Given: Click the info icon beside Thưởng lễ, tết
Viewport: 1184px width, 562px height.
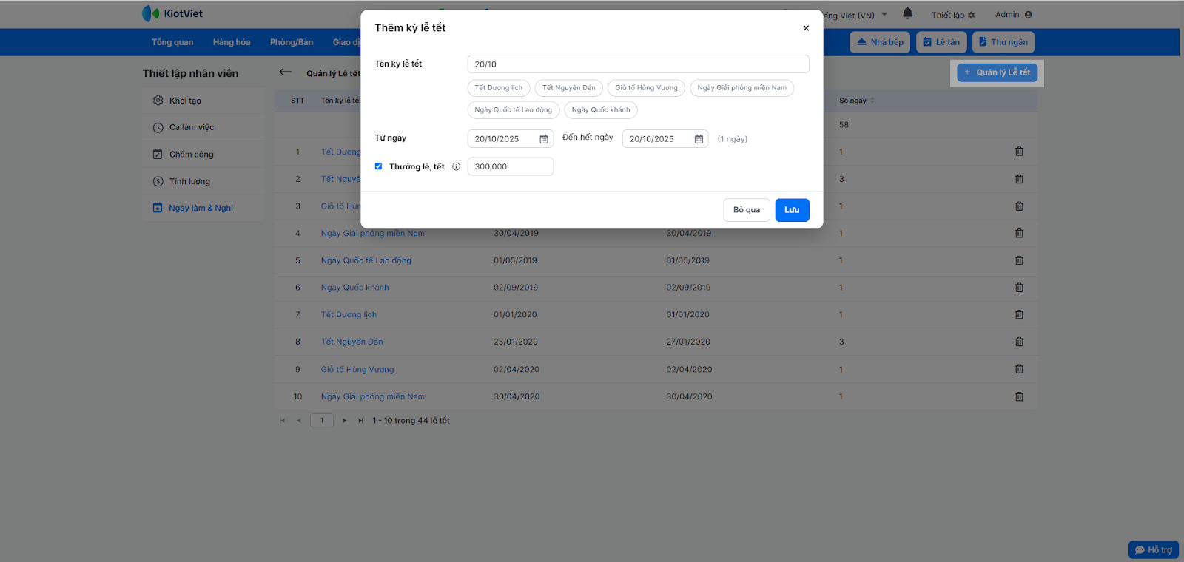Looking at the screenshot, I should click(x=456, y=166).
